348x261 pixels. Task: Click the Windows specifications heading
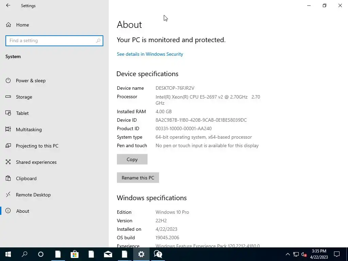tap(152, 198)
